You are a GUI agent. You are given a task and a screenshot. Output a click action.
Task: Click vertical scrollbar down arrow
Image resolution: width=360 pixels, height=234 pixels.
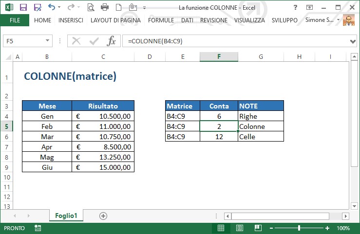354,206
